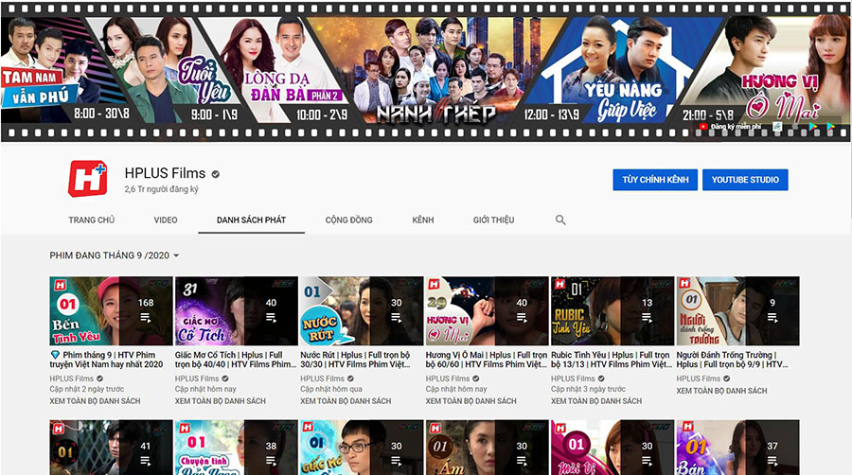Click the YouTube icon beside 'Đăng ký miễn phí'

coord(702,126)
